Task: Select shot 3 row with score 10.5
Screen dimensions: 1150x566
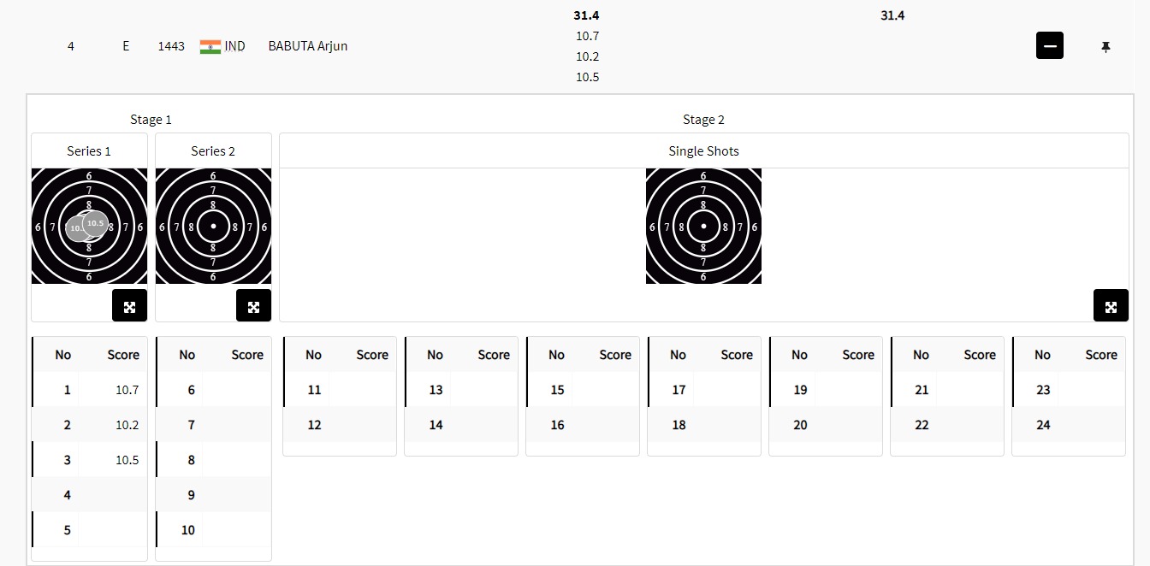Action: [x=89, y=460]
